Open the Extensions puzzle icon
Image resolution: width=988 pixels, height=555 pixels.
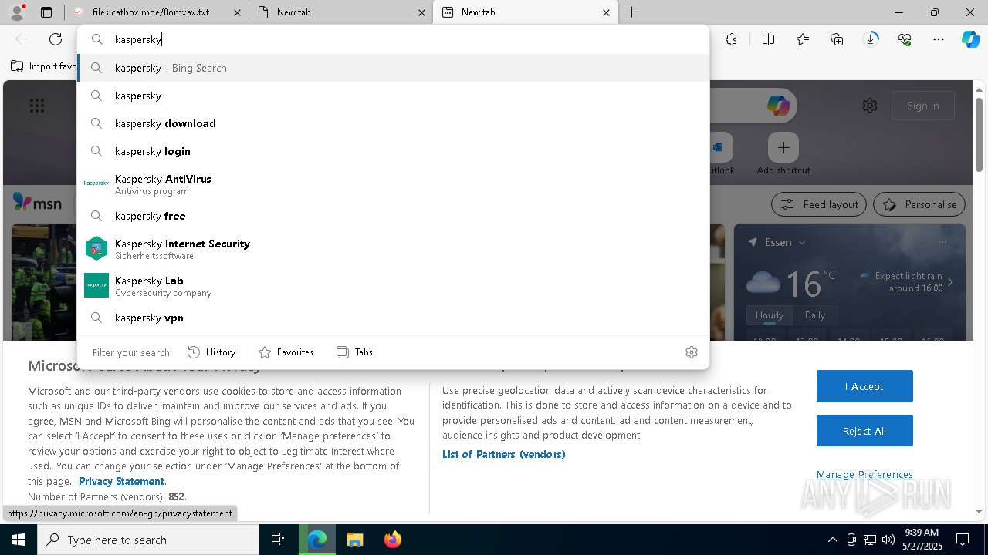(732, 39)
